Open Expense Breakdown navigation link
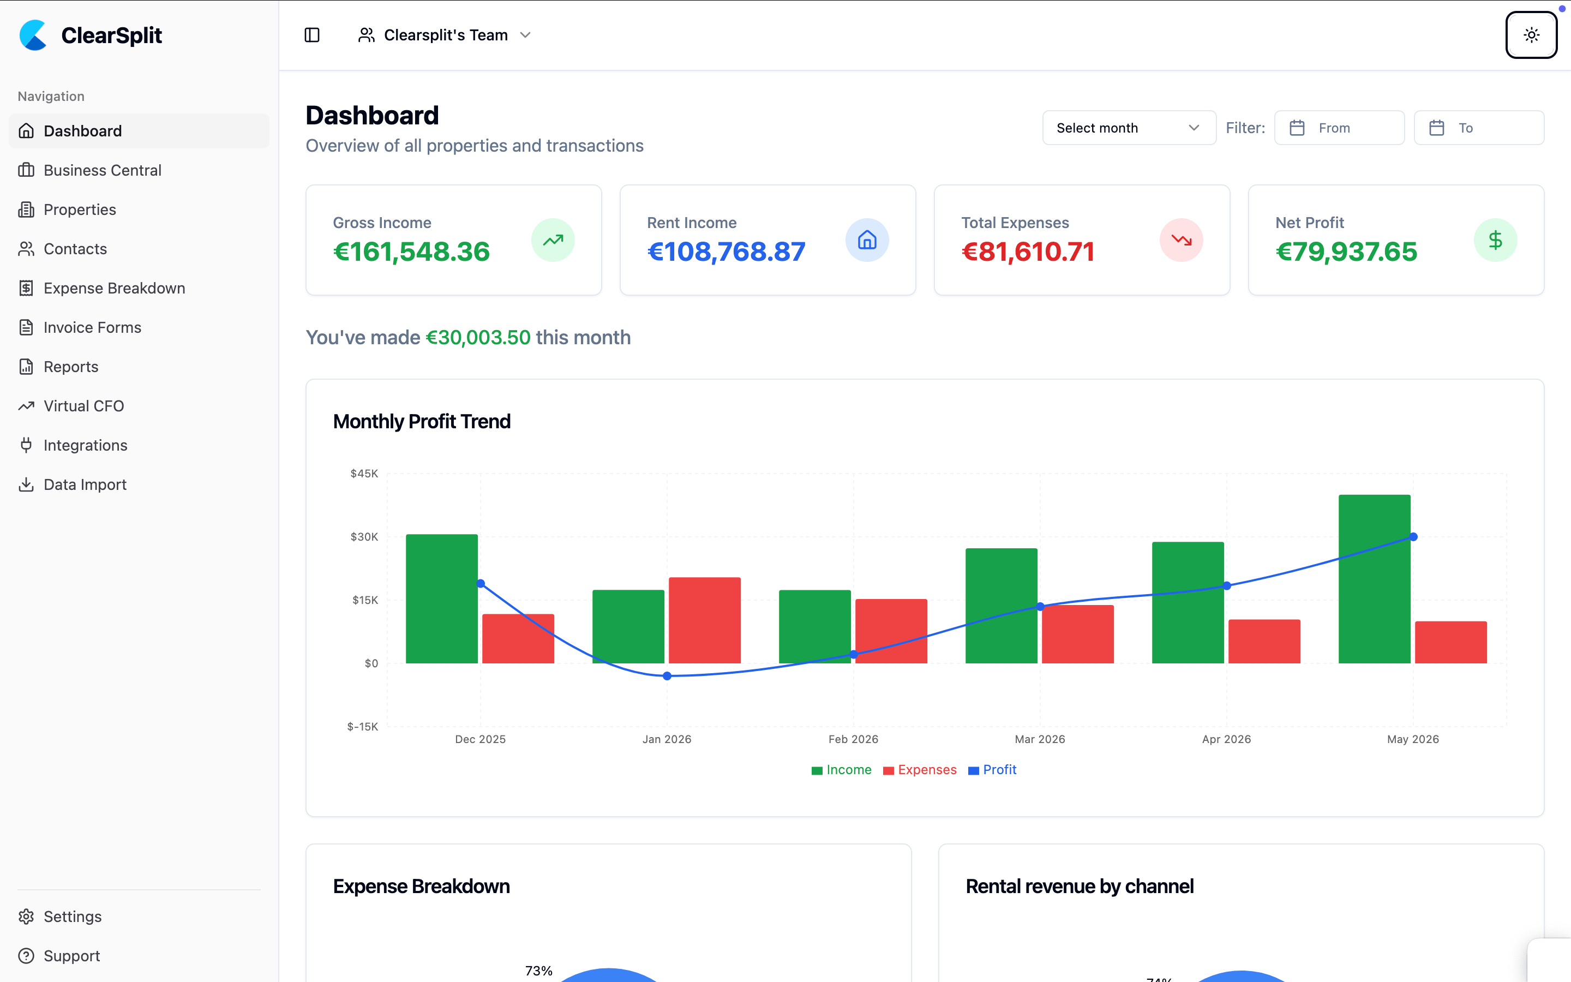Image resolution: width=1571 pixels, height=982 pixels. (x=139, y=289)
